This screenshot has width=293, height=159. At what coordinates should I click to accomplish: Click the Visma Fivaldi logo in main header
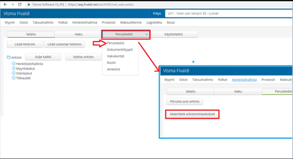click(x=17, y=13)
